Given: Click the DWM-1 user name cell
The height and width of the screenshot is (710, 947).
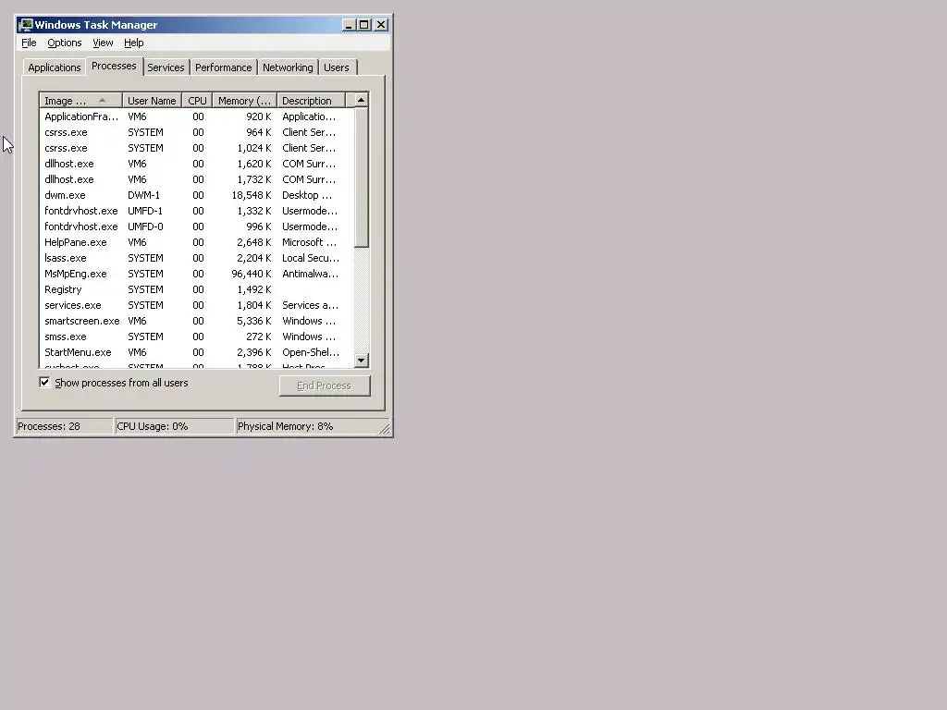Looking at the screenshot, I should tap(143, 195).
